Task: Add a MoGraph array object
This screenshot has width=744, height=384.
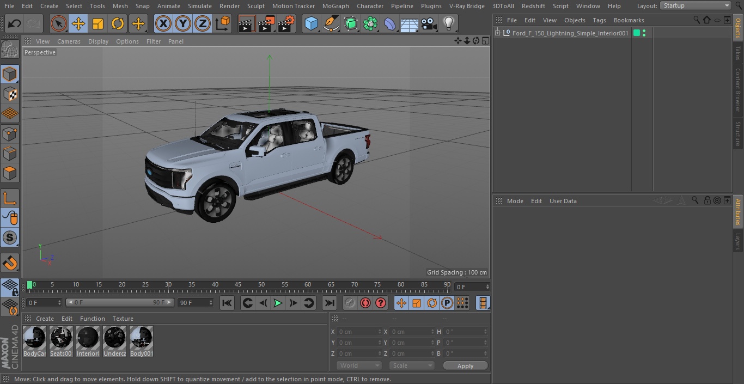Action: (370, 23)
